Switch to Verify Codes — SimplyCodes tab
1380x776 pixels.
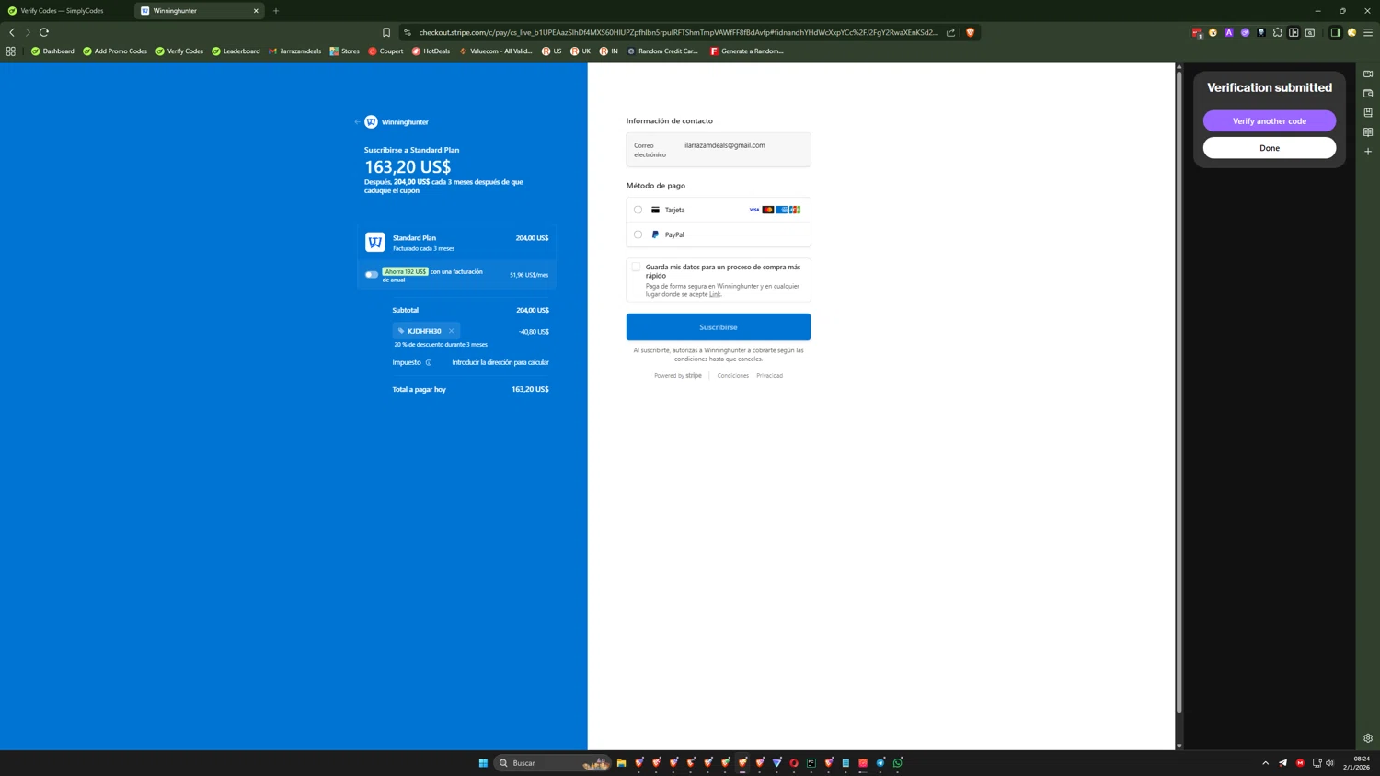pos(66,11)
